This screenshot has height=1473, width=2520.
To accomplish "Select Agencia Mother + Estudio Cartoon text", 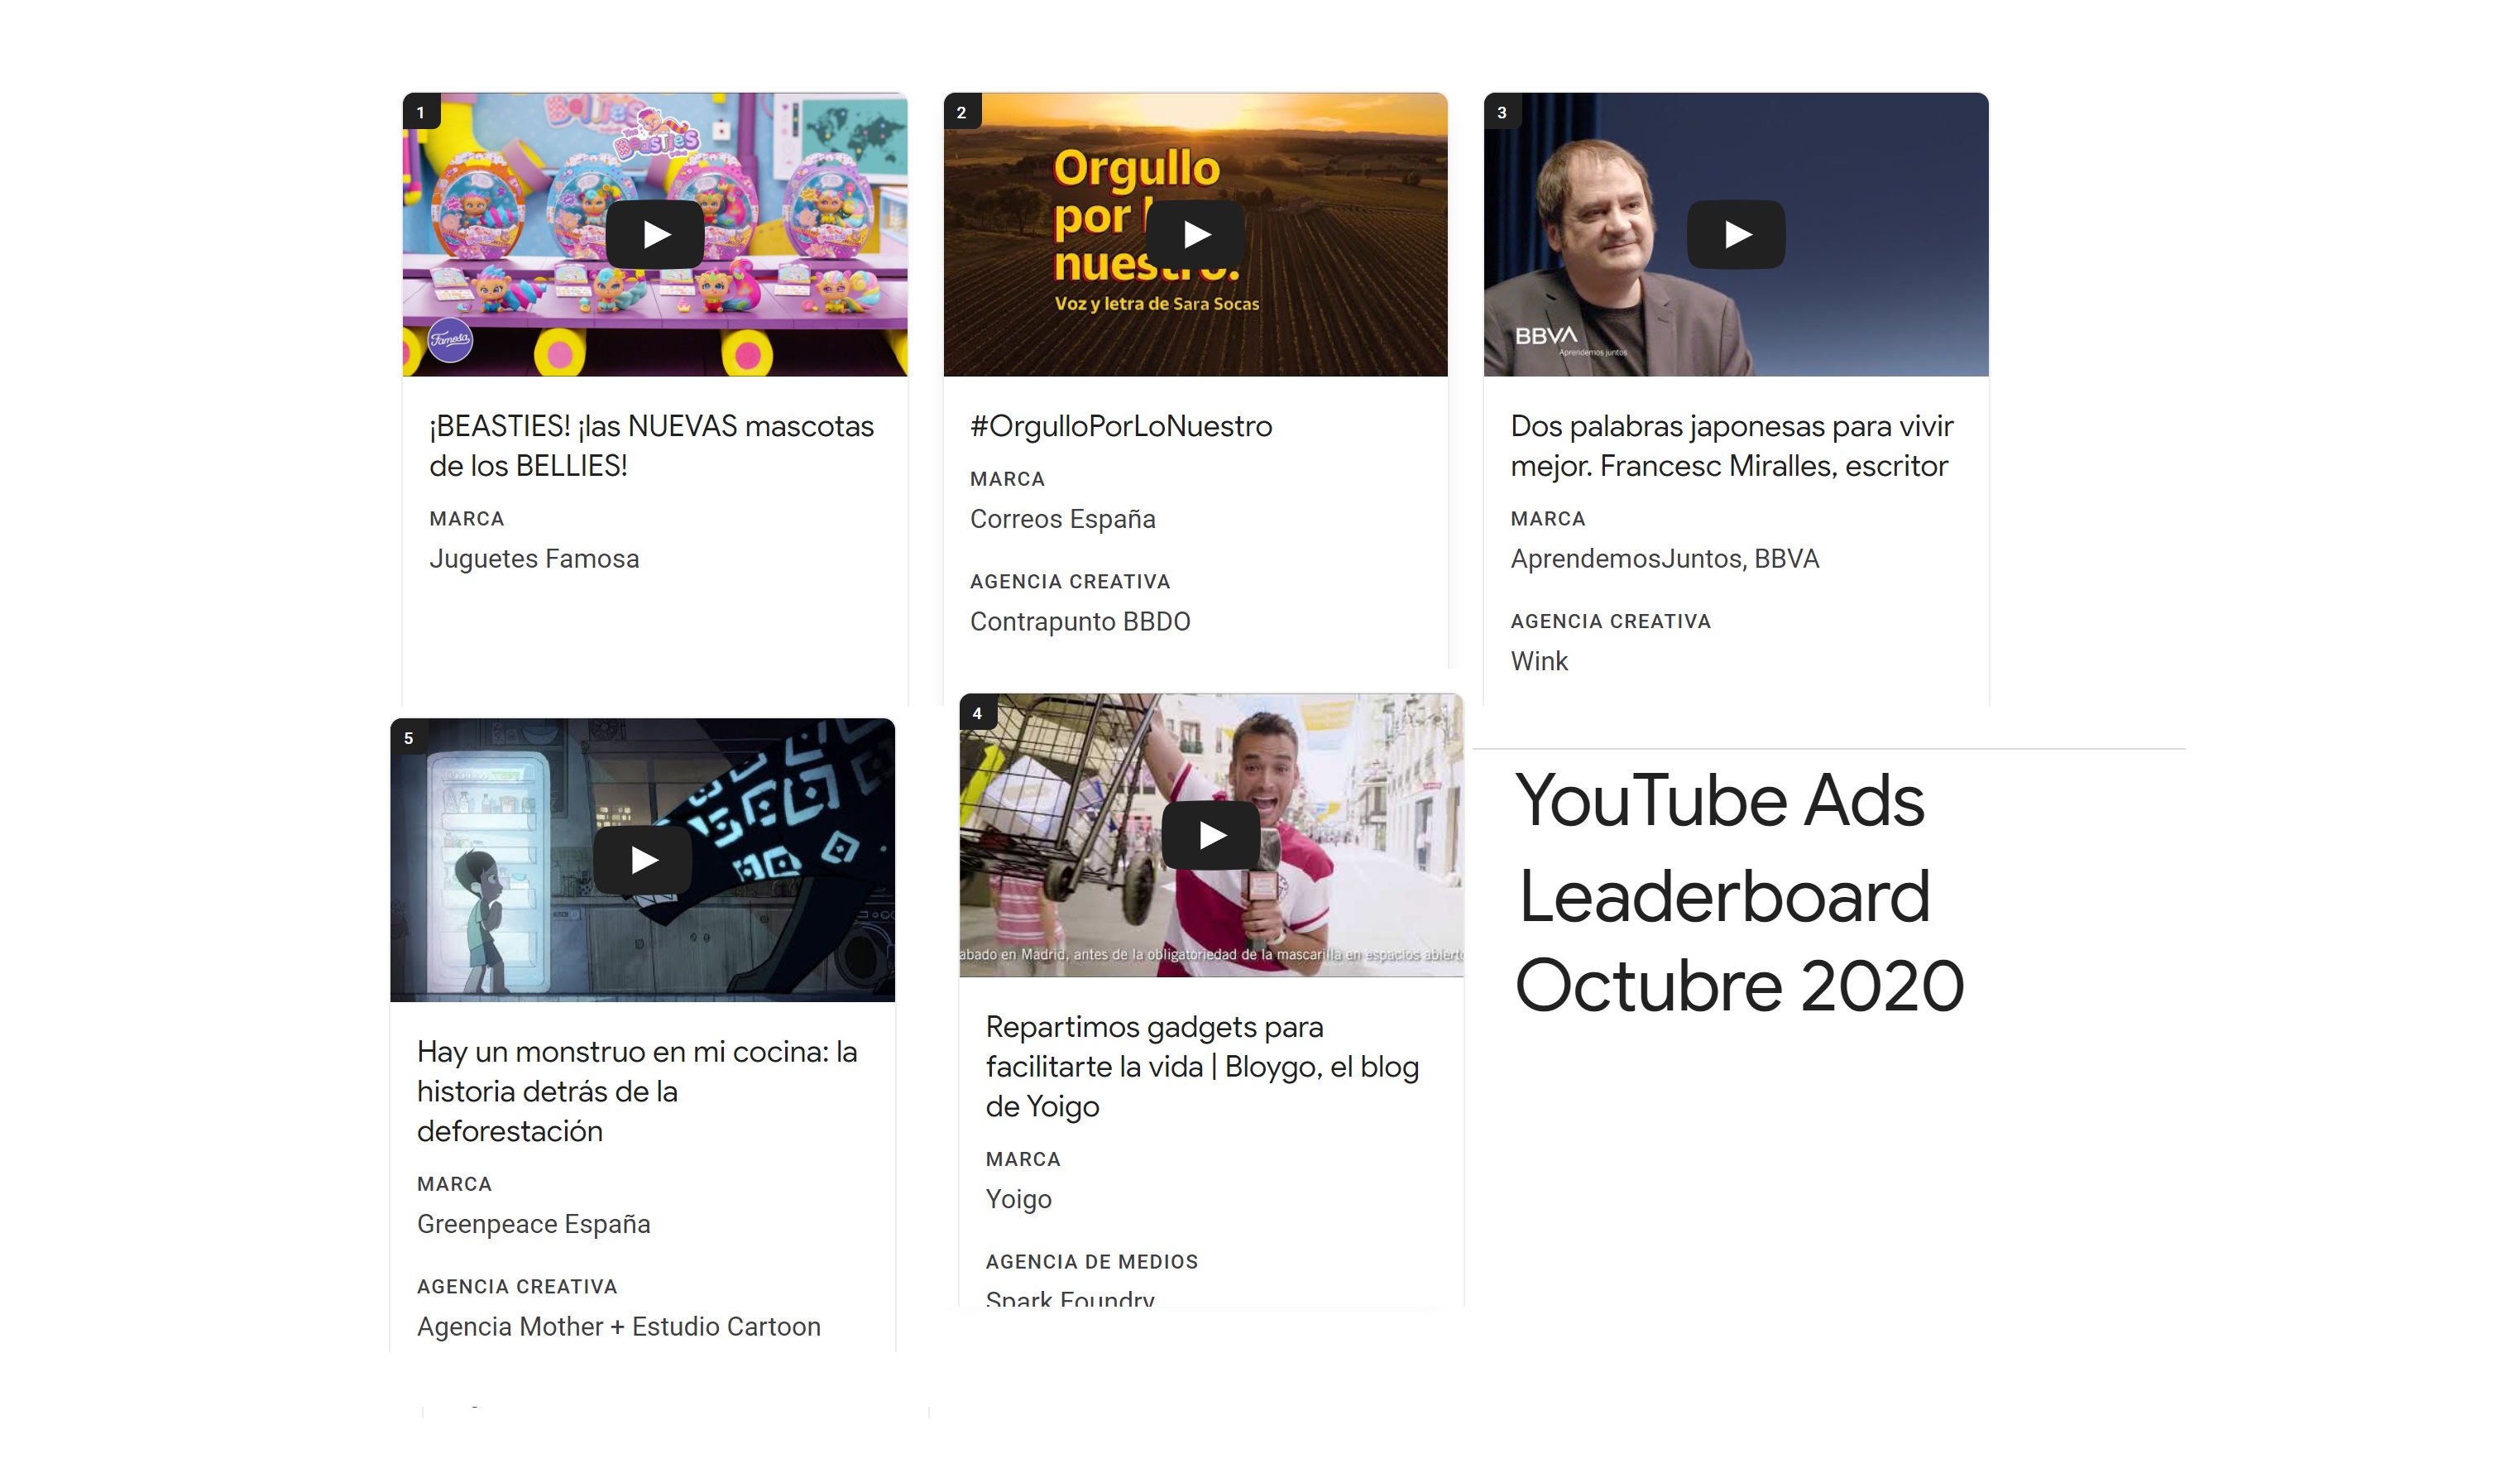I will coord(619,1327).
